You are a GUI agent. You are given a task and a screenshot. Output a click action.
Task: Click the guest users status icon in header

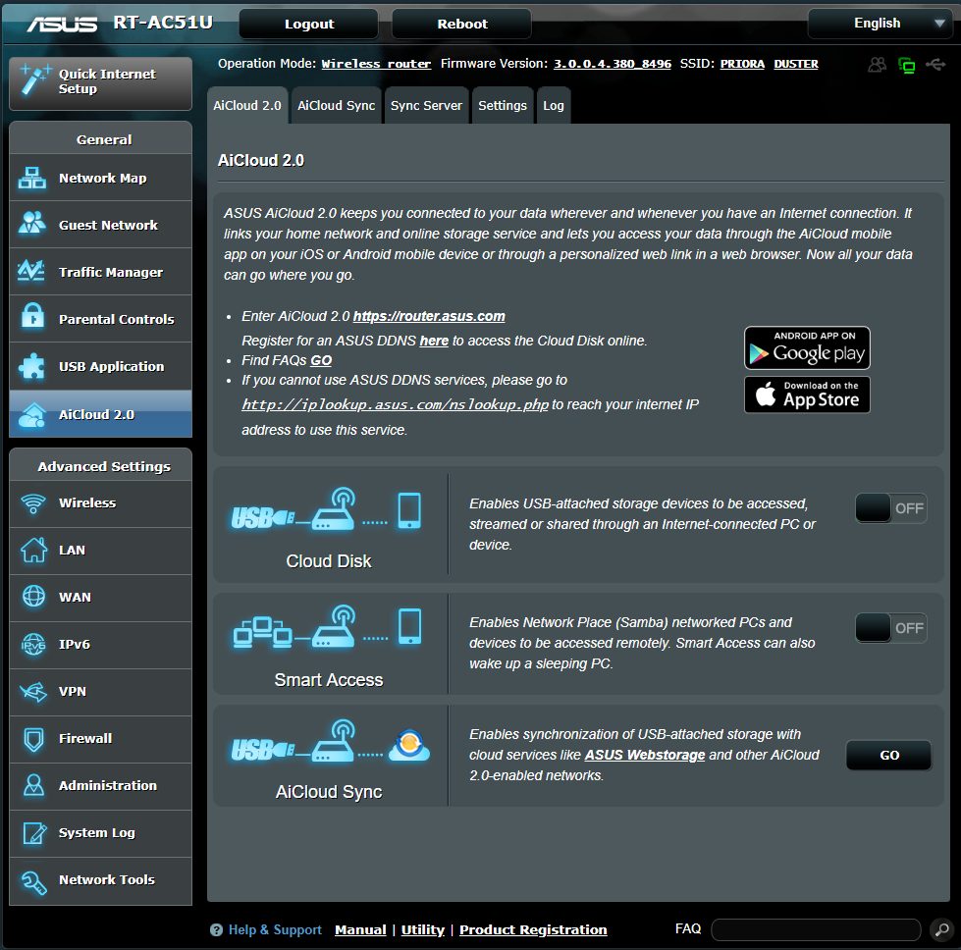877,65
